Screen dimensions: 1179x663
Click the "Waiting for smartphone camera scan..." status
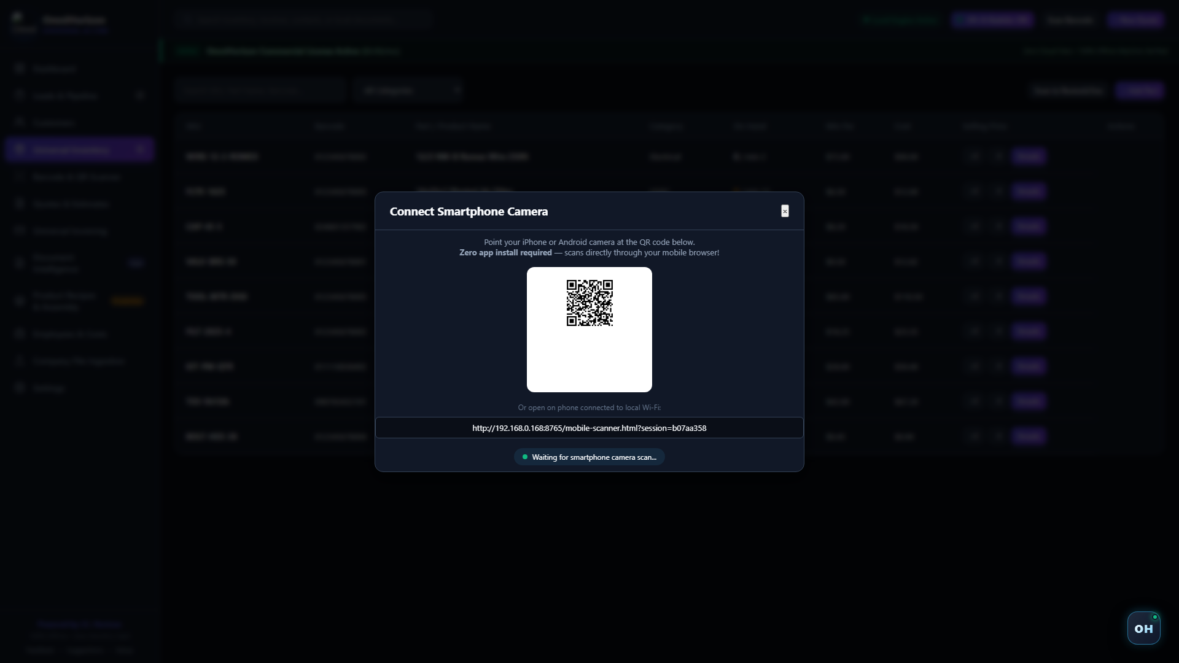tap(589, 457)
